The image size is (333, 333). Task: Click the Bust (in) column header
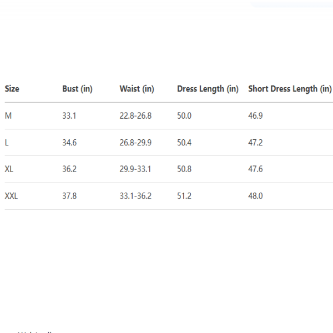77,89
